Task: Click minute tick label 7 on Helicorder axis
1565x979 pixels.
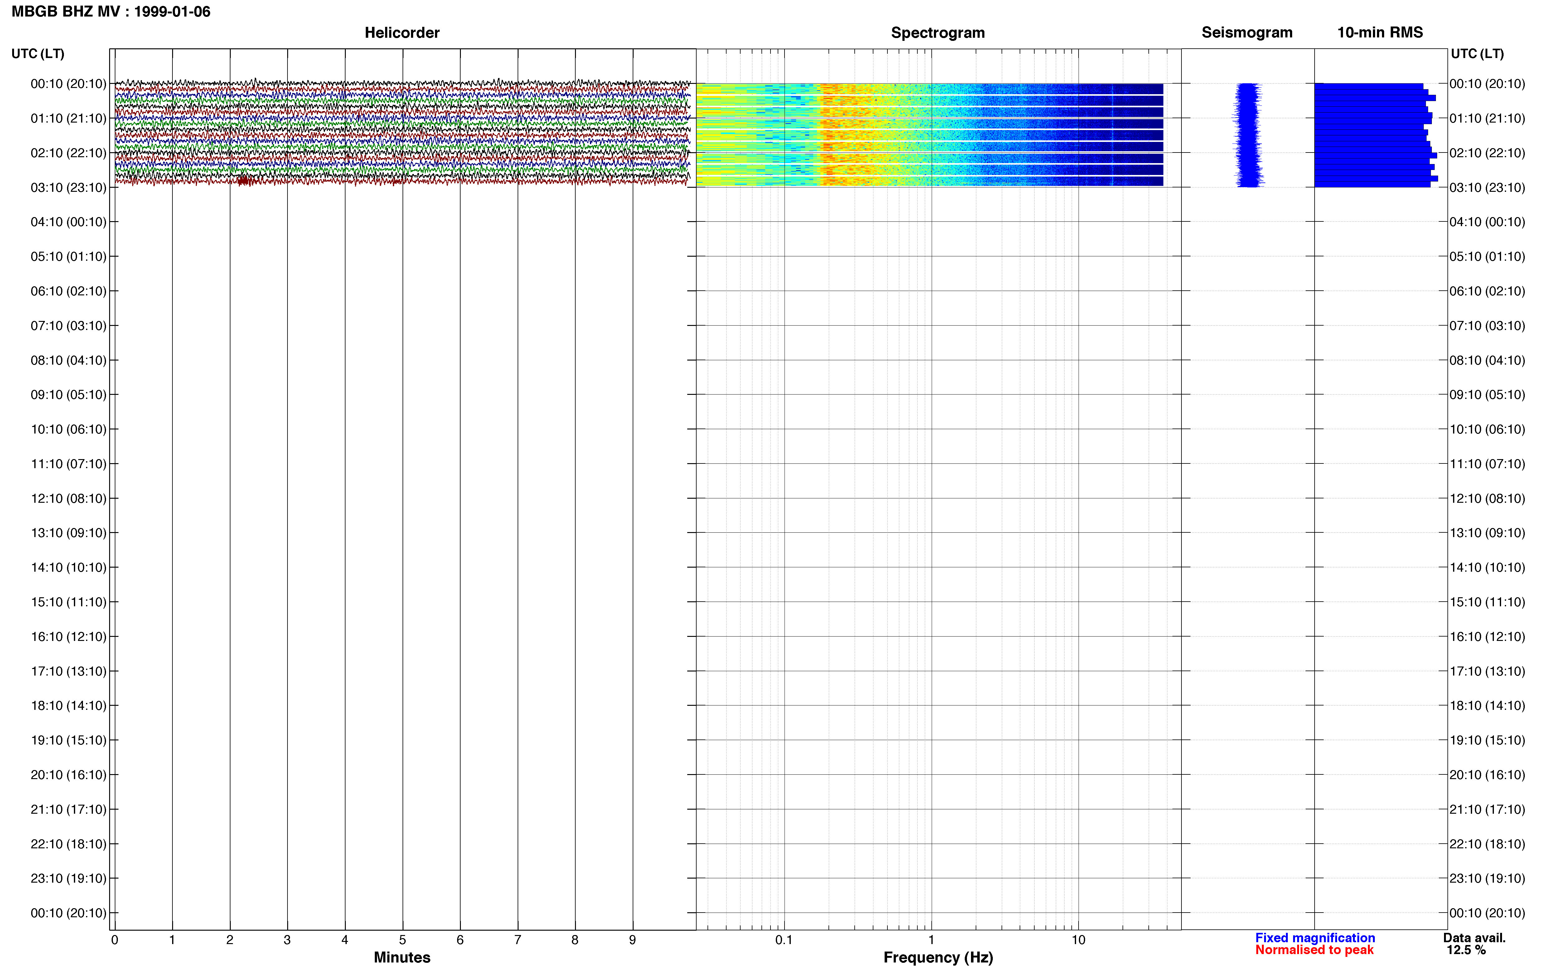Action: pos(518,939)
